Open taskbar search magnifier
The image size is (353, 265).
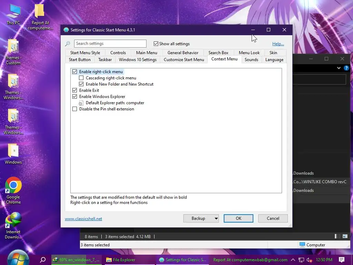(x=43, y=259)
